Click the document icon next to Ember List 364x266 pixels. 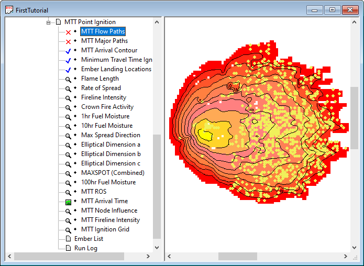click(68, 239)
